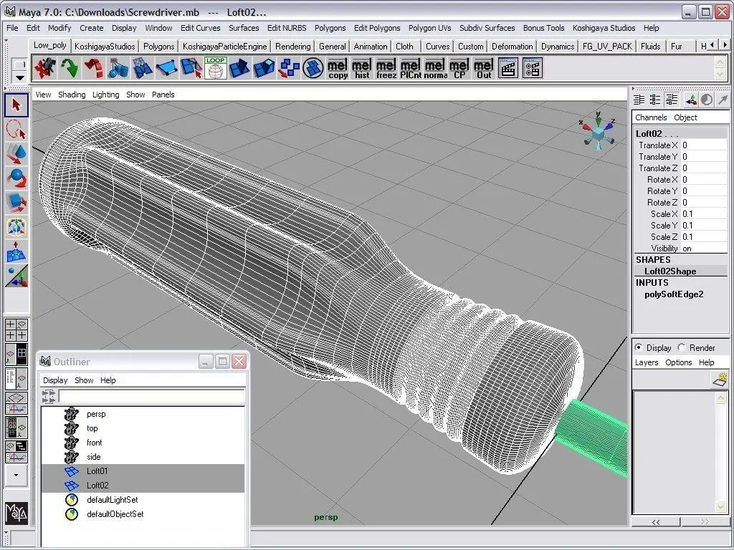Run the mel CP shelf script

tap(459, 68)
